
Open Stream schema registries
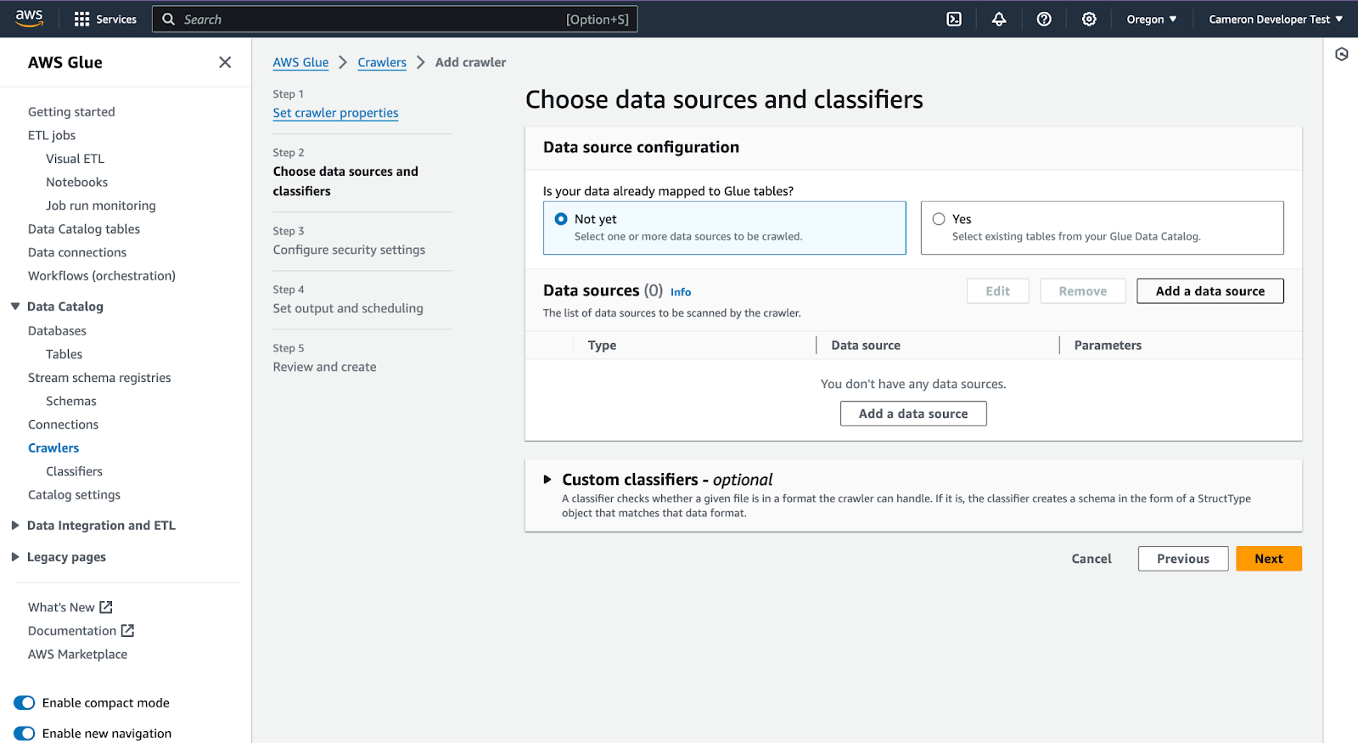pos(99,378)
